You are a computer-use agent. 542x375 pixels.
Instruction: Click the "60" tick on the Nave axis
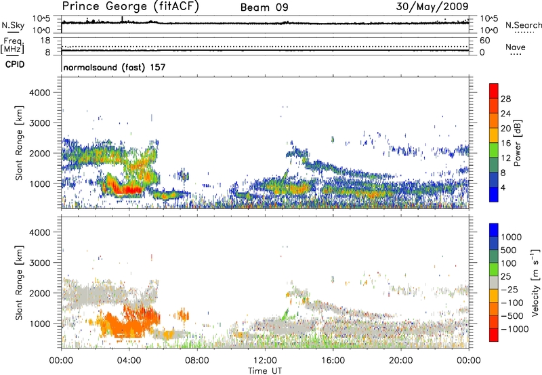(x=485, y=41)
